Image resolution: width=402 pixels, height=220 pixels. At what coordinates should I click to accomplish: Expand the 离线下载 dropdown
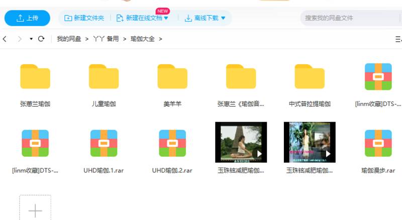pyautogui.click(x=223, y=18)
